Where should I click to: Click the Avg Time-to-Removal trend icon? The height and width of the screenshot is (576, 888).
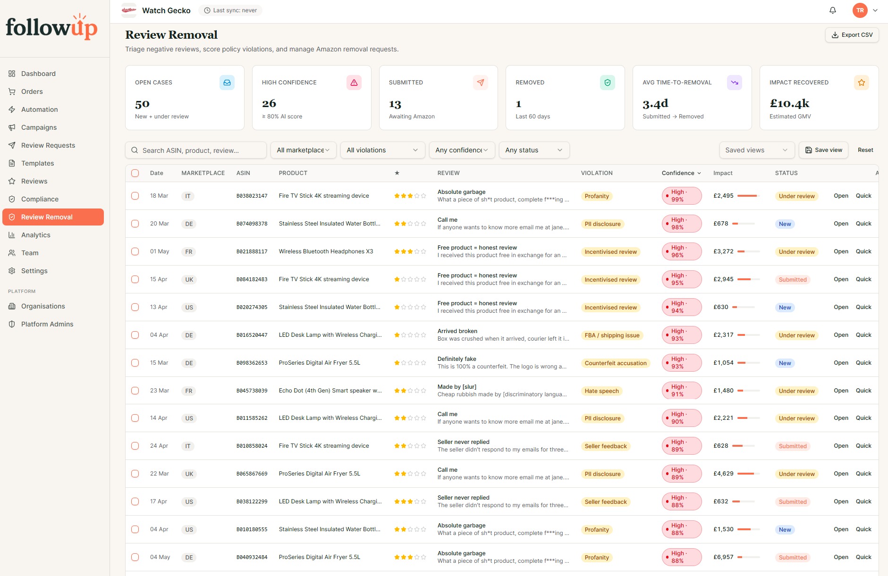pyautogui.click(x=735, y=83)
